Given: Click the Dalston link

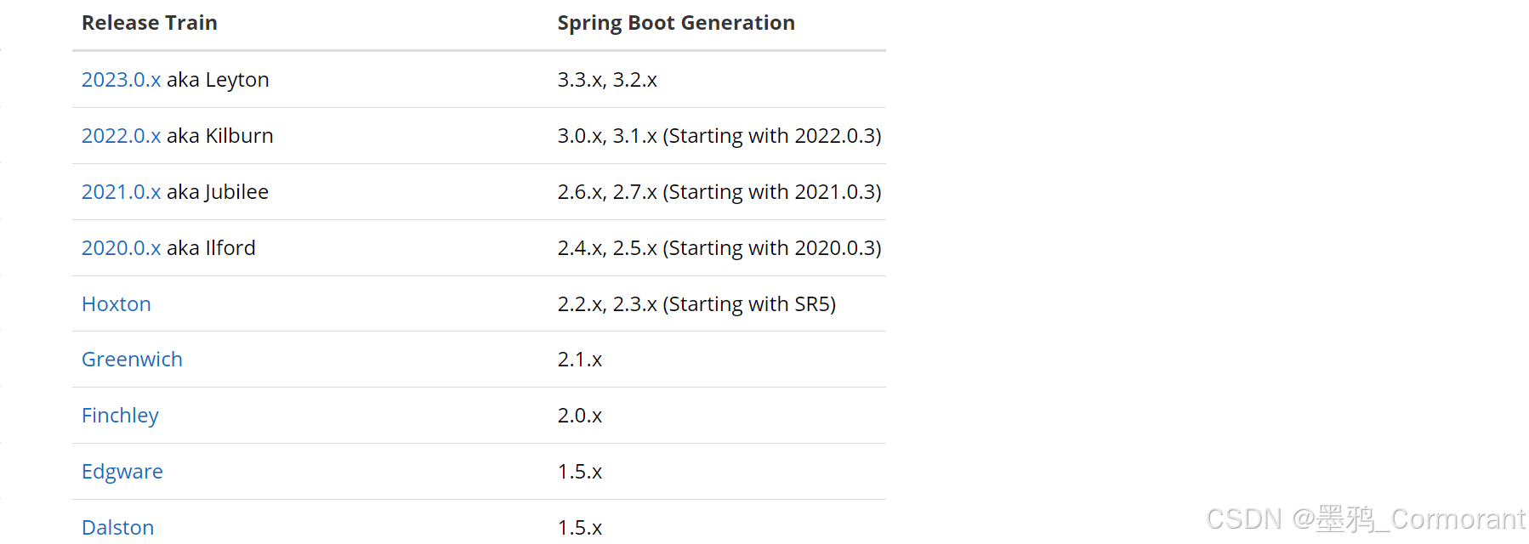Looking at the screenshot, I should tap(117, 527).
